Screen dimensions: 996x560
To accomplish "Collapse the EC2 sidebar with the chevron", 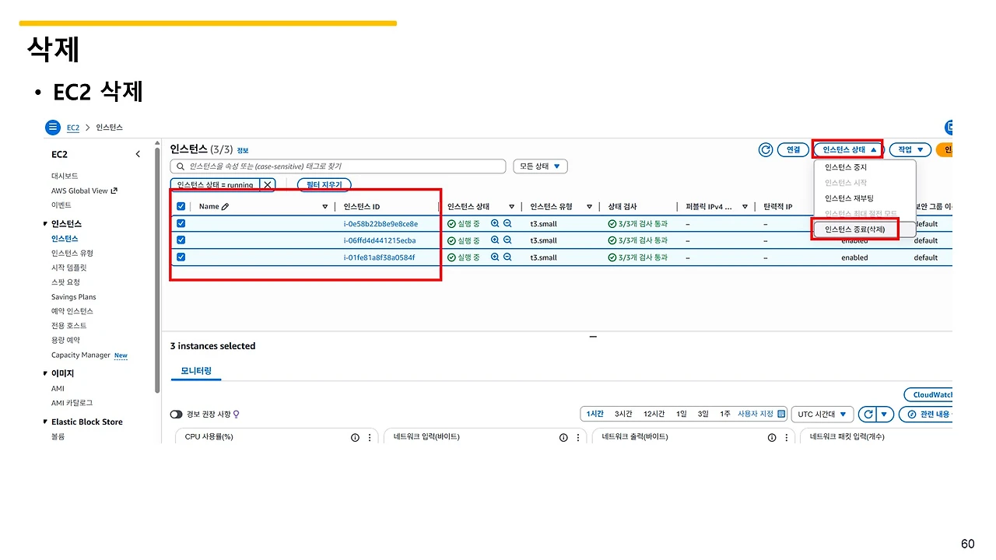I will 138,154.
